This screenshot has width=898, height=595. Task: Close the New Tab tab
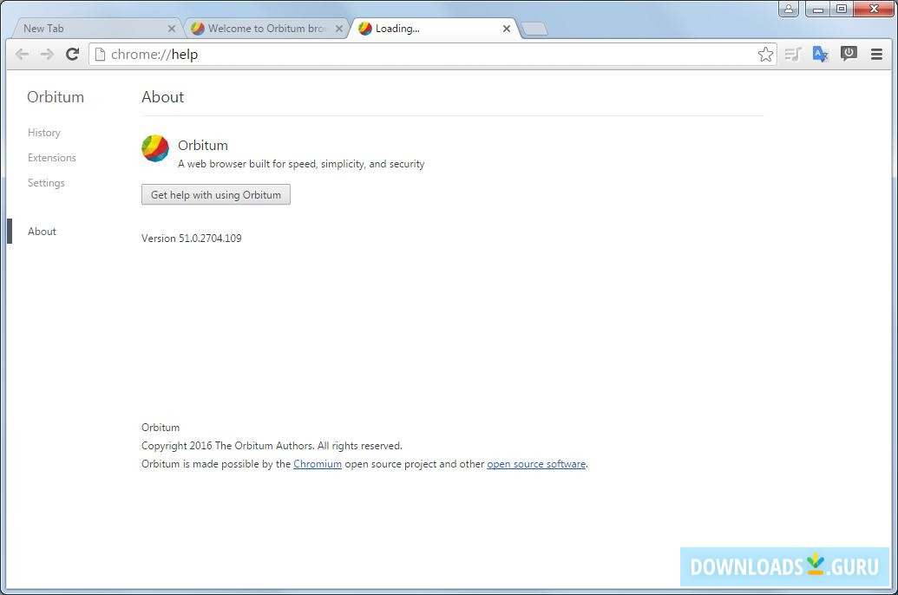click(x=171, y=29)
